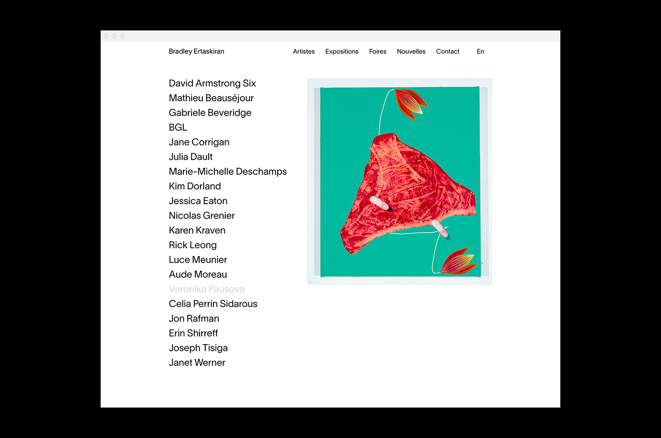Open Janet Werner's artist page
The width and height of the screenshot is (661, 438).
pyautogui.click(x=197, y=362)
